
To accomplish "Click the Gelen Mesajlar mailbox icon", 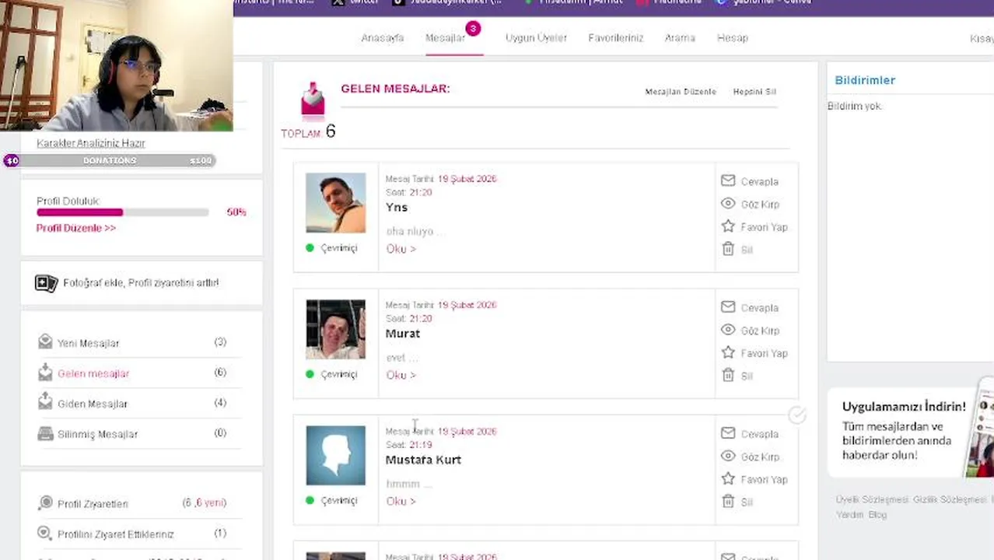I will click(x=313, y=100).
